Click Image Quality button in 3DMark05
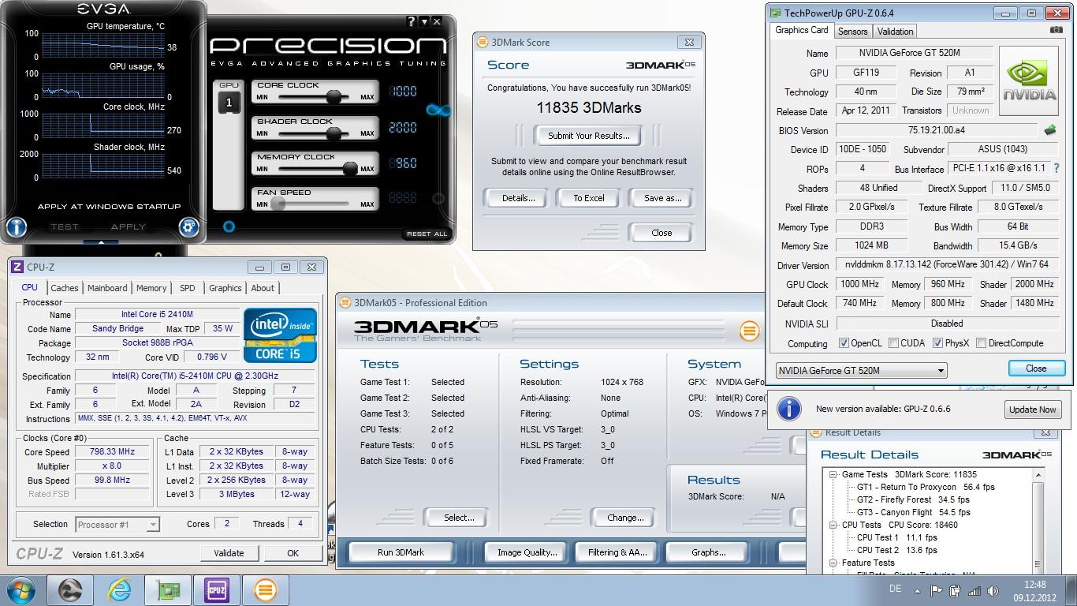This screenshot has height=606, width=1077. click(527, 552)
